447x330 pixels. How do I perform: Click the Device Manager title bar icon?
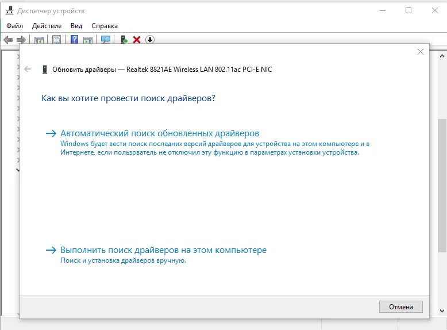[9, 11]
